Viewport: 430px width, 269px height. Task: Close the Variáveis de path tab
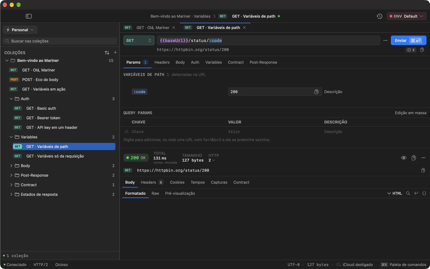point(244,28)
